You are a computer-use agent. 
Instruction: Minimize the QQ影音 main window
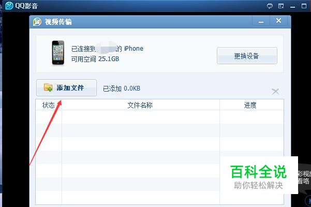click(292, 6)
